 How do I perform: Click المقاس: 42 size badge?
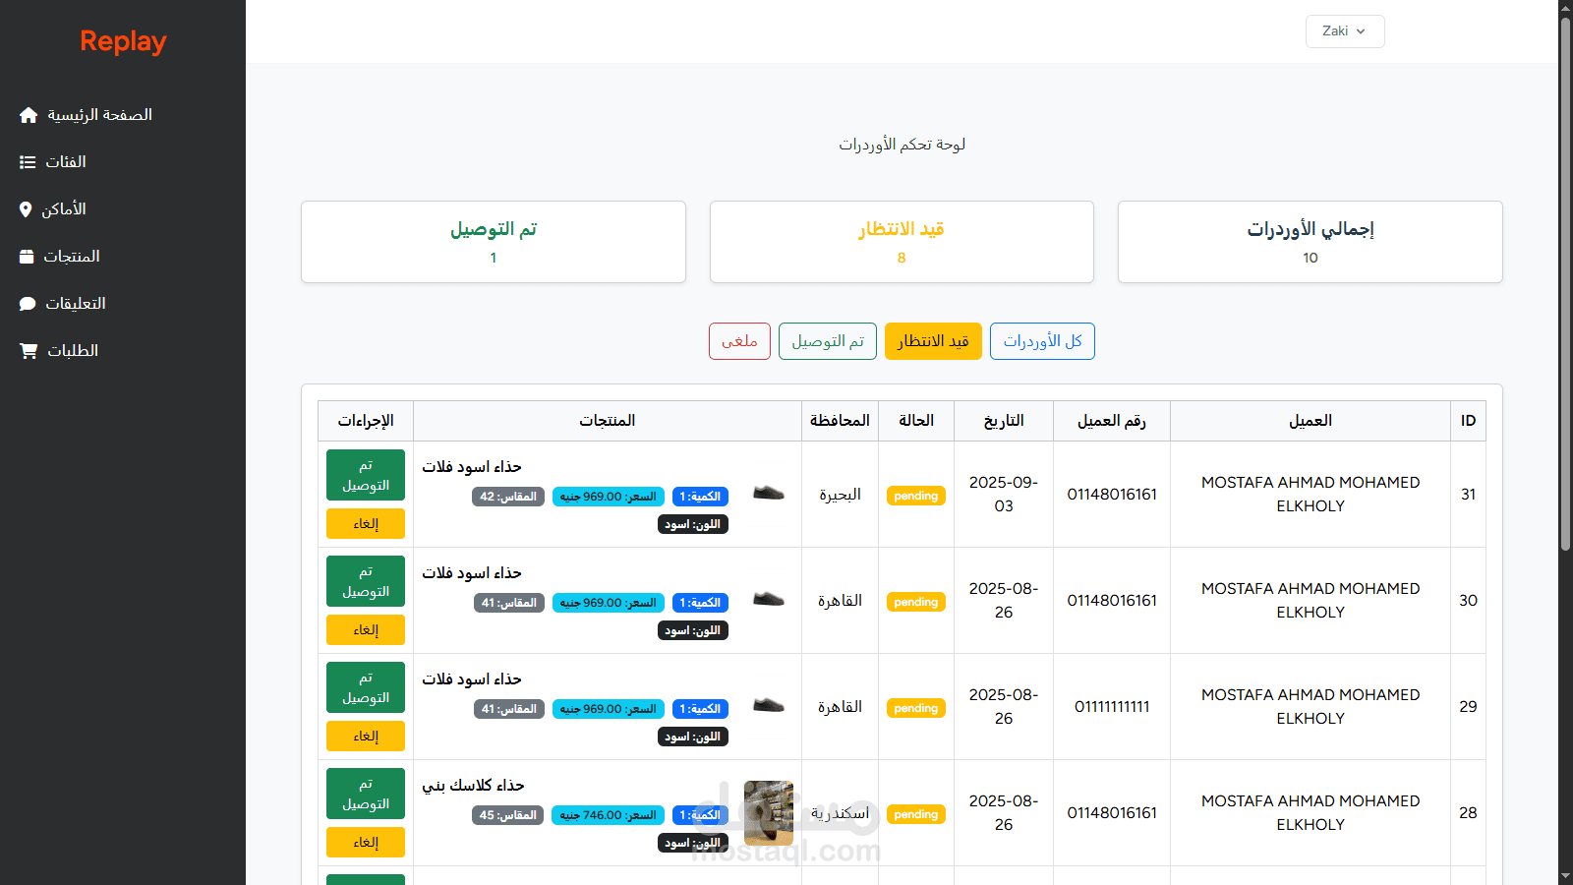tap(508, 497)
